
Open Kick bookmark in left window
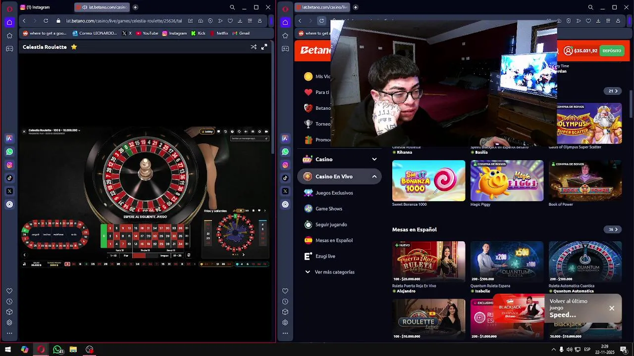pyautogui.click(x=198, y=33)
